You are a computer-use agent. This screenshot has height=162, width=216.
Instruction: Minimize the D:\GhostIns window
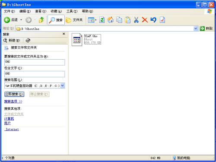click(199, 5)
